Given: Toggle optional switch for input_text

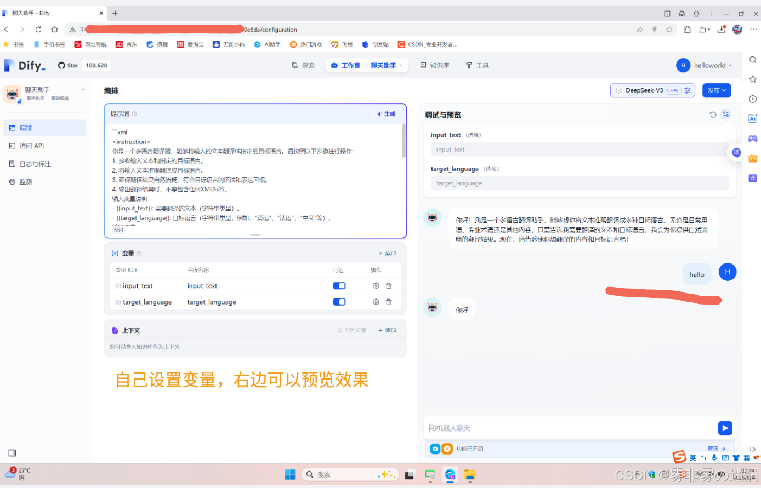Looking at the screenshot, I should pos(339,286).
